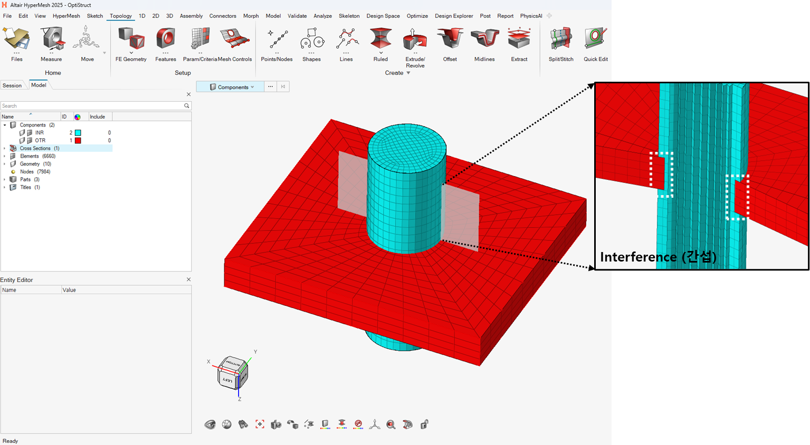Sort the tree by Name column
The height and width of the screenshot is (445, 810).
(30, 117)
